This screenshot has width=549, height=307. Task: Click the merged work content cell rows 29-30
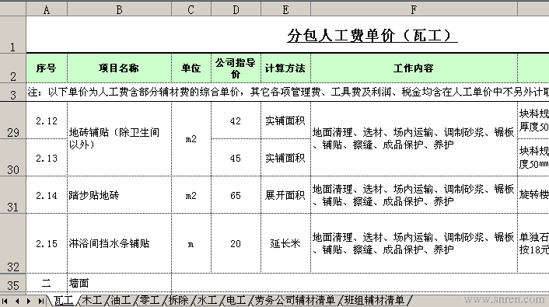point(414,139)
